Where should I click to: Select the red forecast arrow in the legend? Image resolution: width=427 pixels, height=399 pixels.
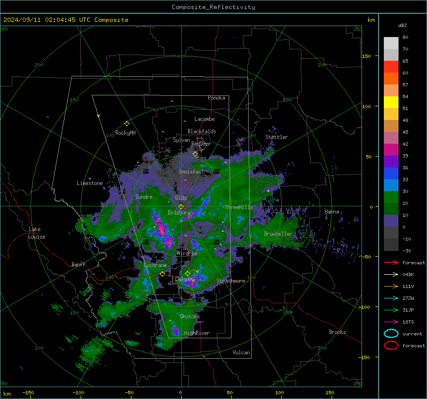coord(391,262)
